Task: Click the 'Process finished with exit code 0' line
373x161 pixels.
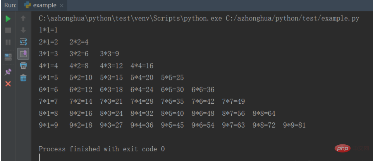Action: click(x=102, y=149)
